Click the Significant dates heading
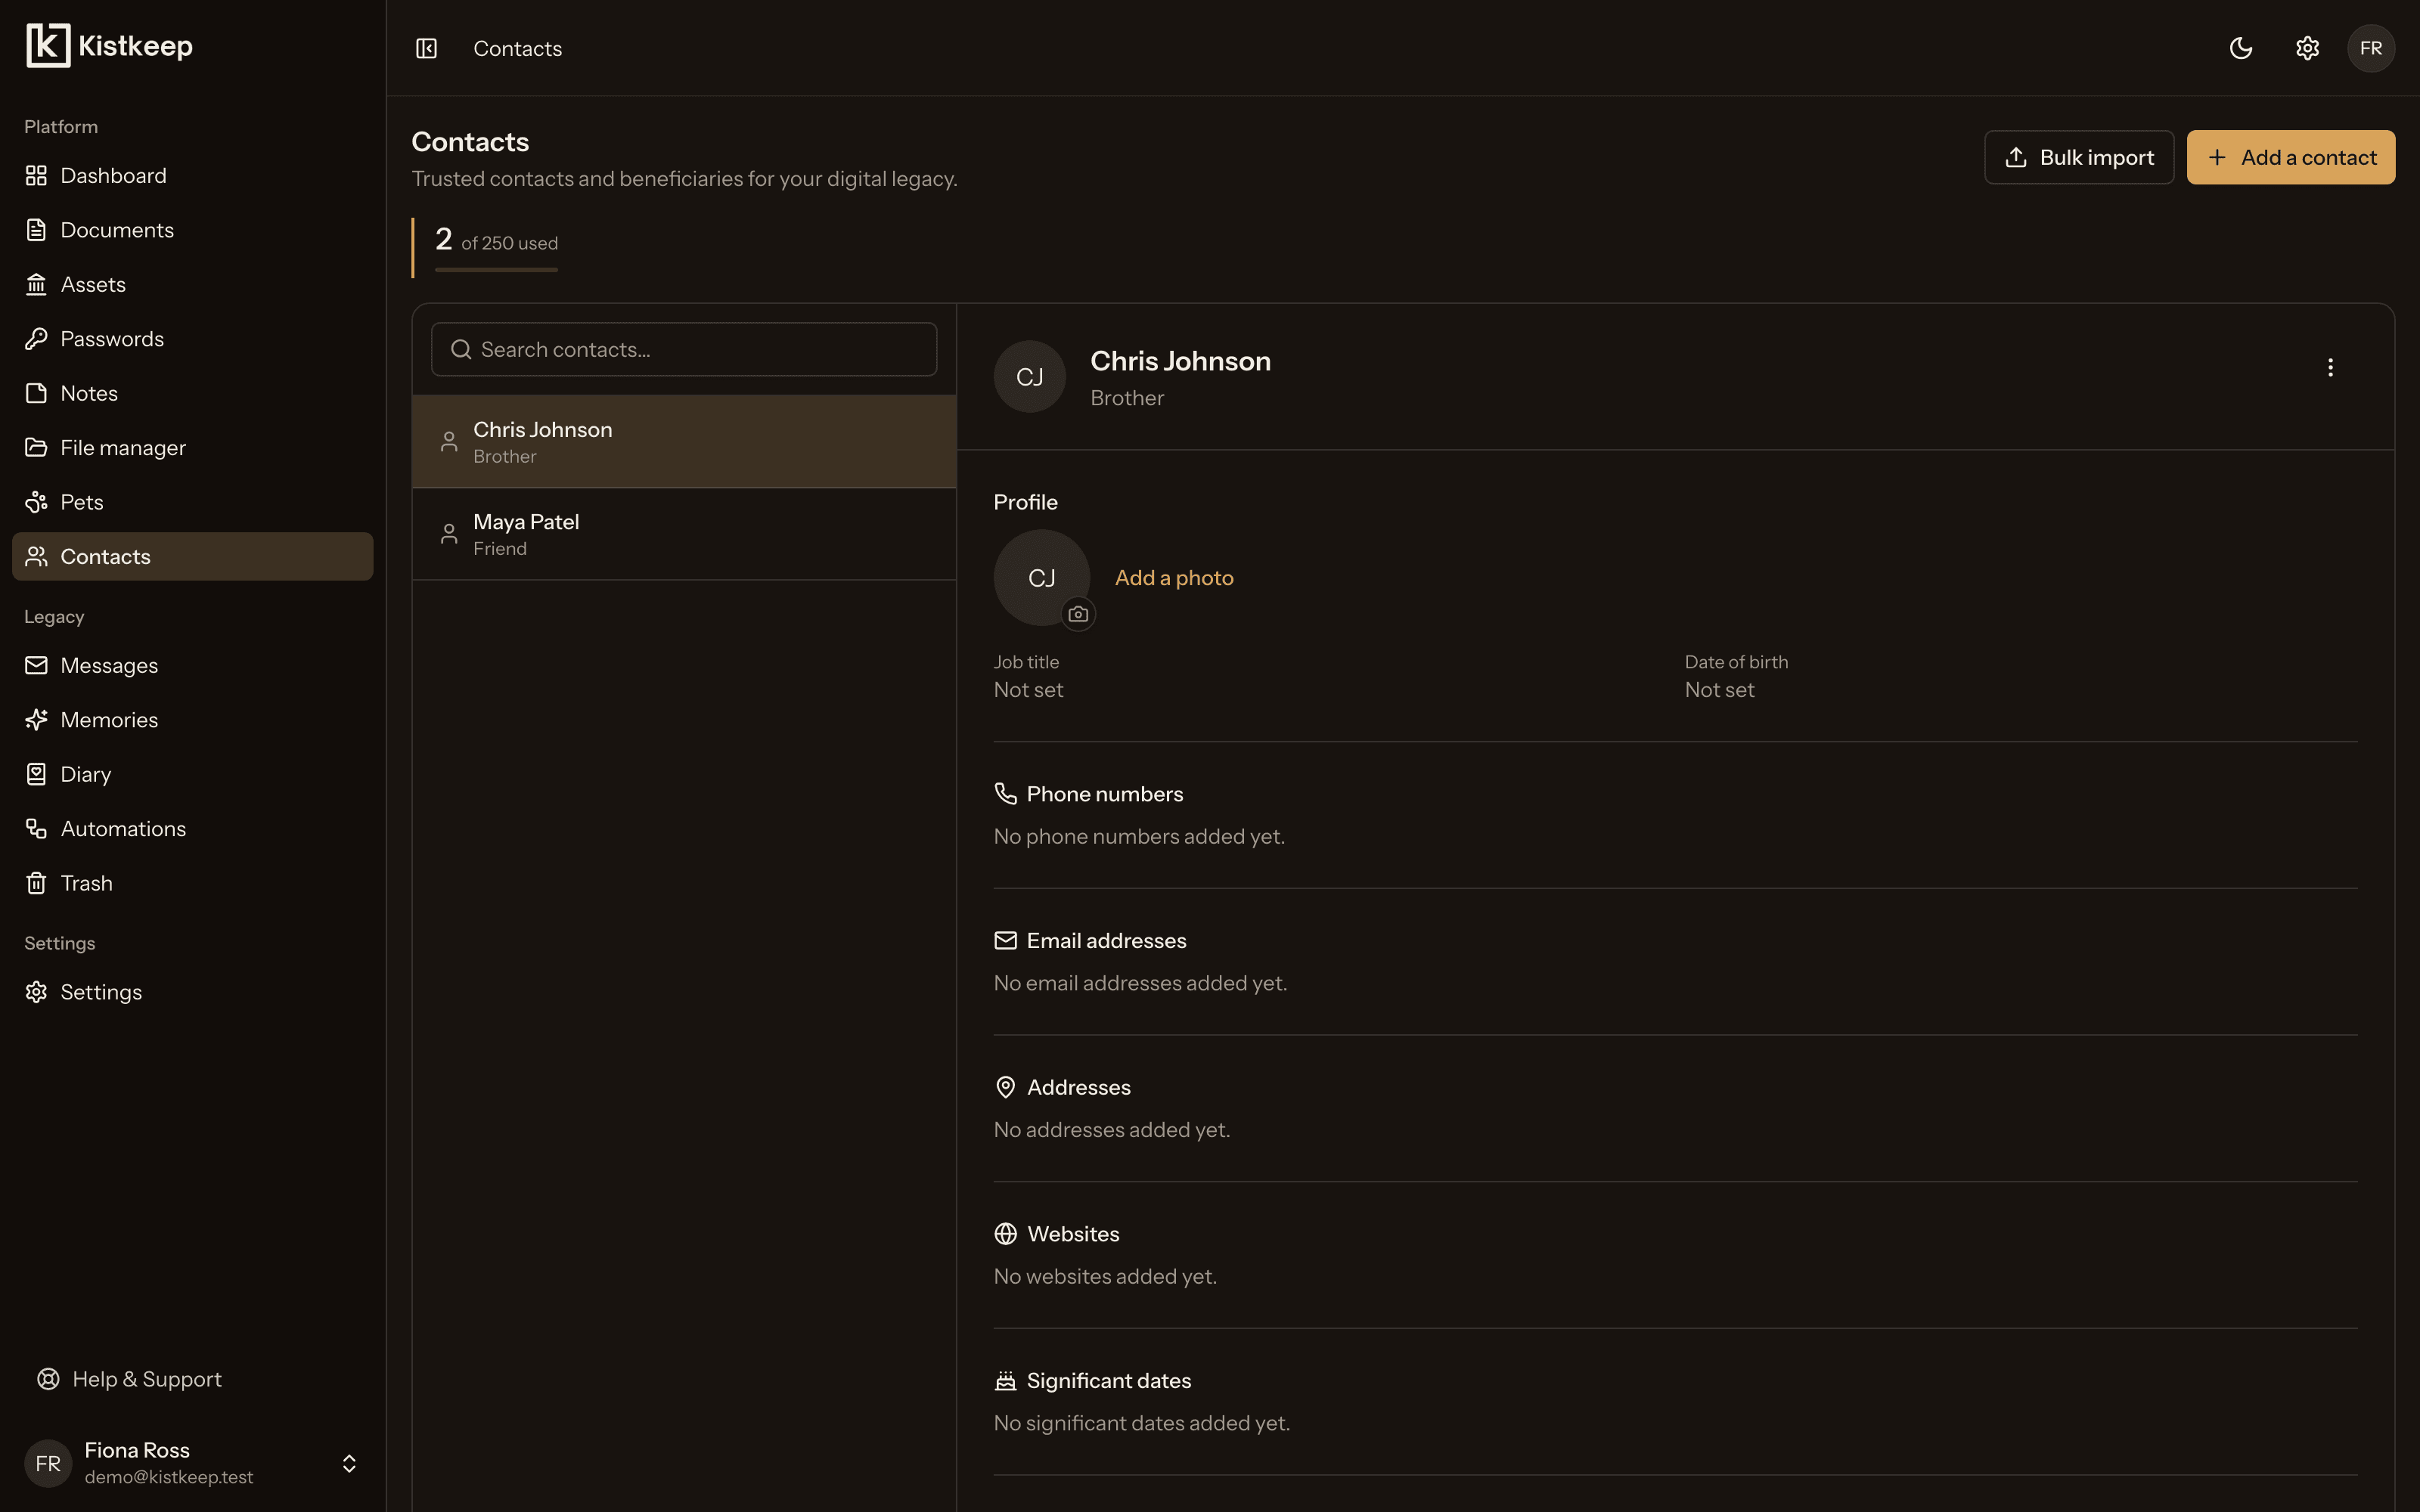This screenshot has height=1512, width=2420. pyautogui.click(x=1108, y=1381)
